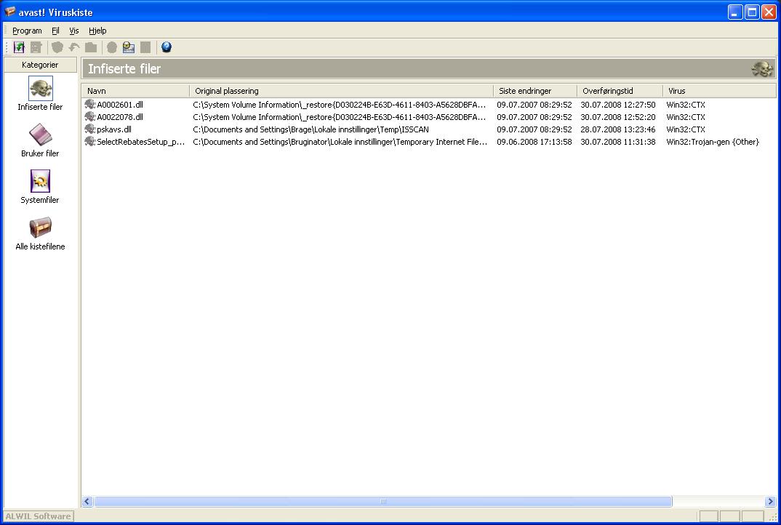Click the horizontal scrollbar left arrow
781x525 pixels.
click(87, 501)
